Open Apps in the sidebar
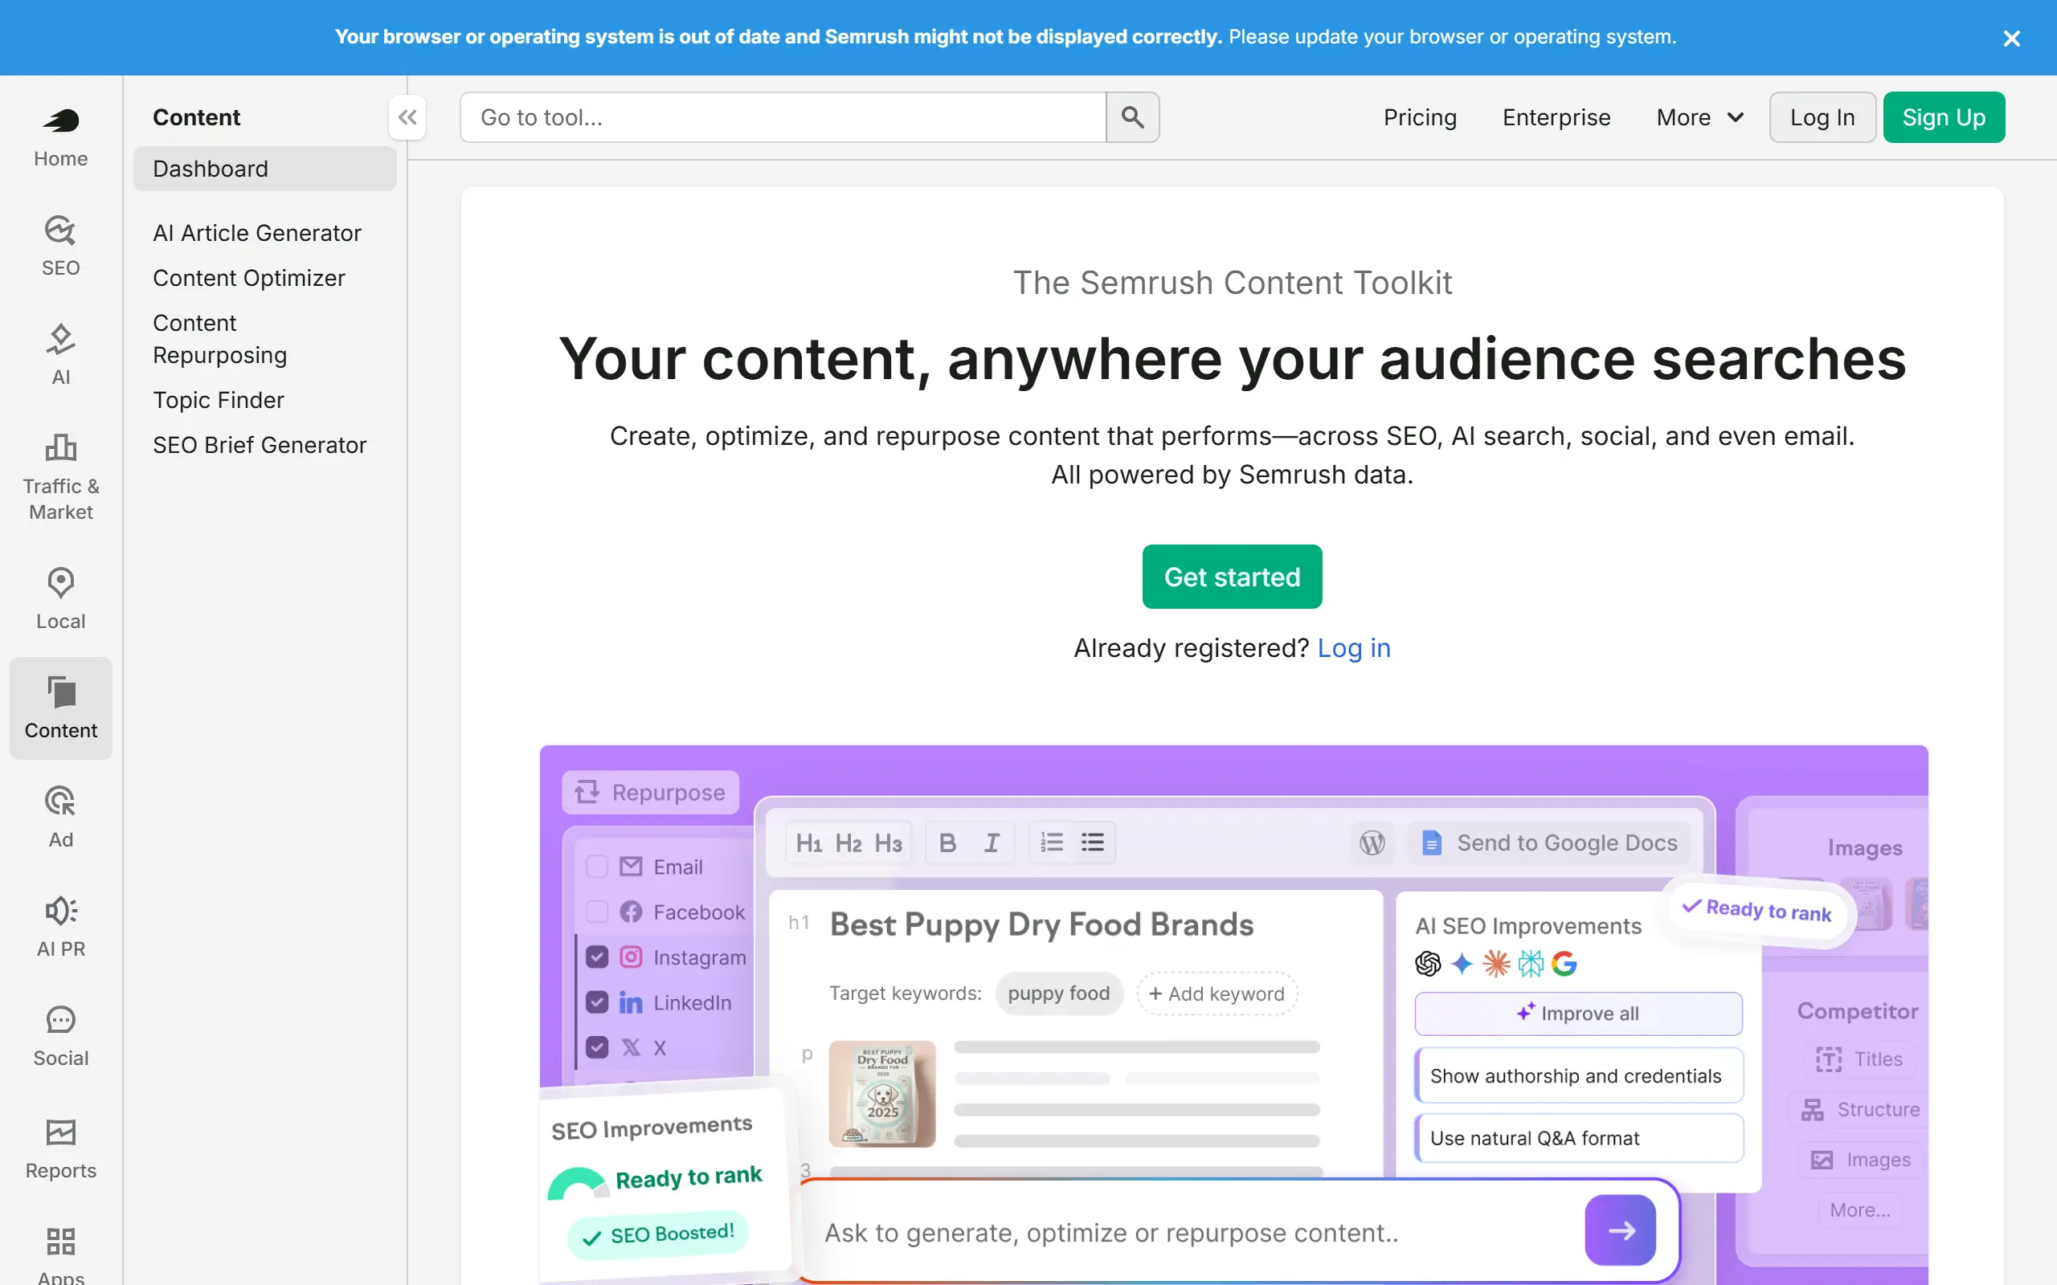2057x1285 pixels. coord(60,1255)
